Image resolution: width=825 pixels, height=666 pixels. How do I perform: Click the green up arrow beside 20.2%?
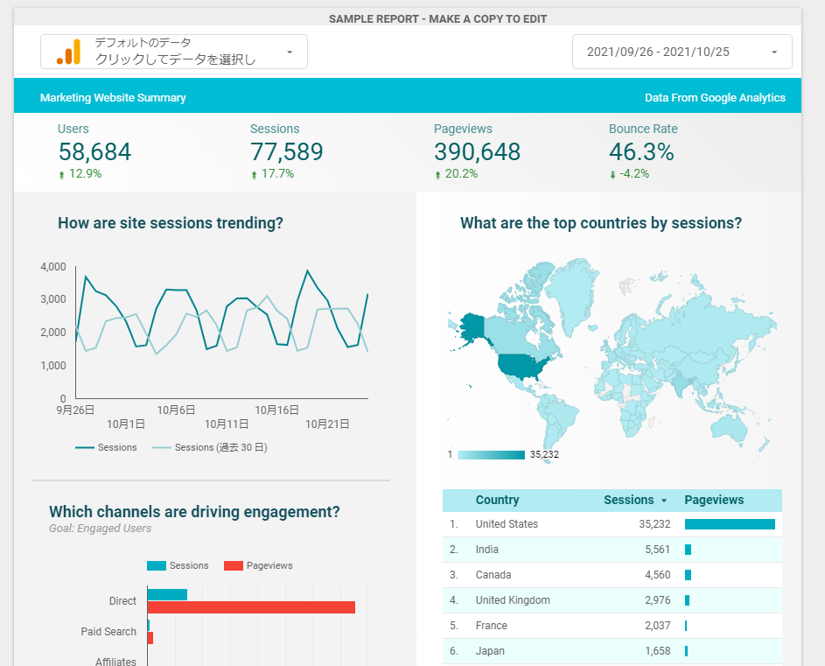tap(437, 175)
